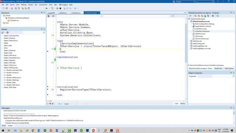
Task: Select uChartService.pas in project tree
Action: point(201,29)
